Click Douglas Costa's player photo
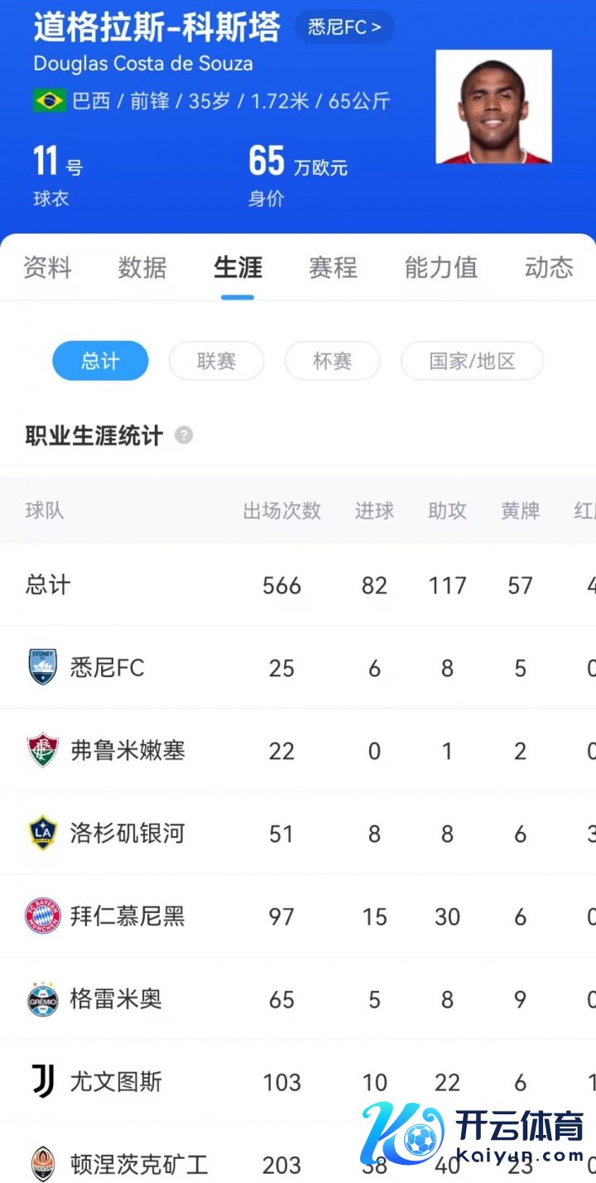 tap(493, 107)
